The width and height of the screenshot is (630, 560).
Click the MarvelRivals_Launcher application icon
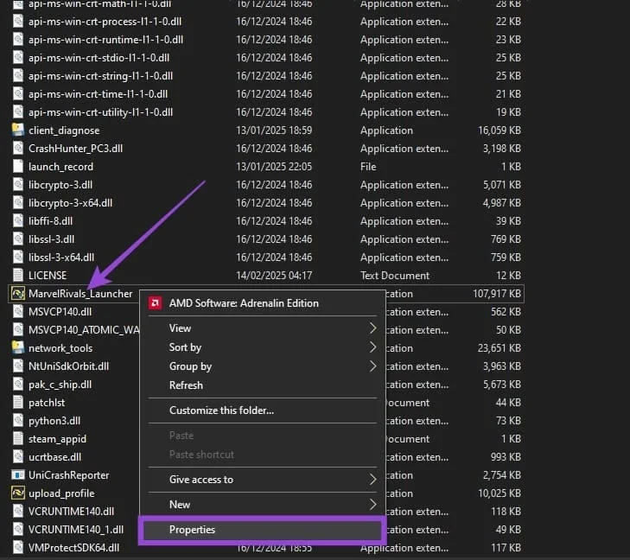[18, 294]
